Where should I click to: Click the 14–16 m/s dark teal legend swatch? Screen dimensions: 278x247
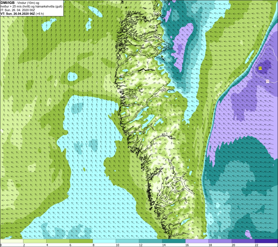[174, 241]
